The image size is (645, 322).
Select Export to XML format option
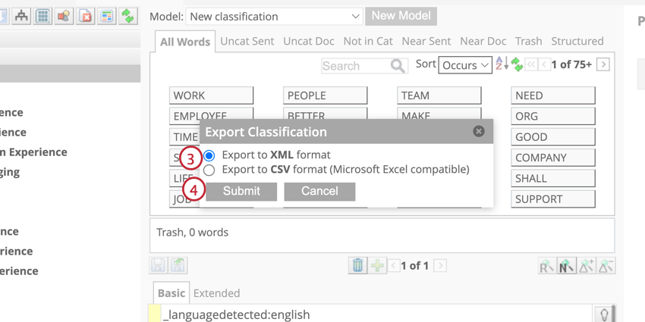point(209,155)
